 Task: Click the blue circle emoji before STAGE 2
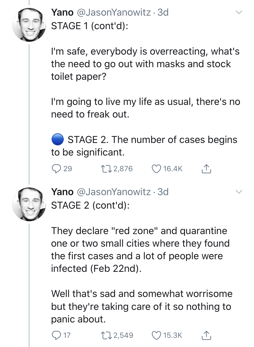57,140
